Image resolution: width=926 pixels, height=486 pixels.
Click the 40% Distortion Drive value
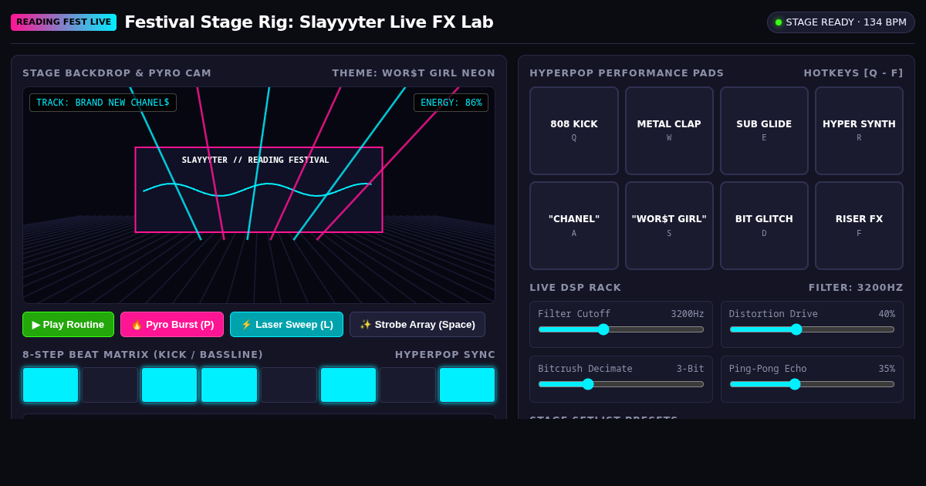(887, 314)
